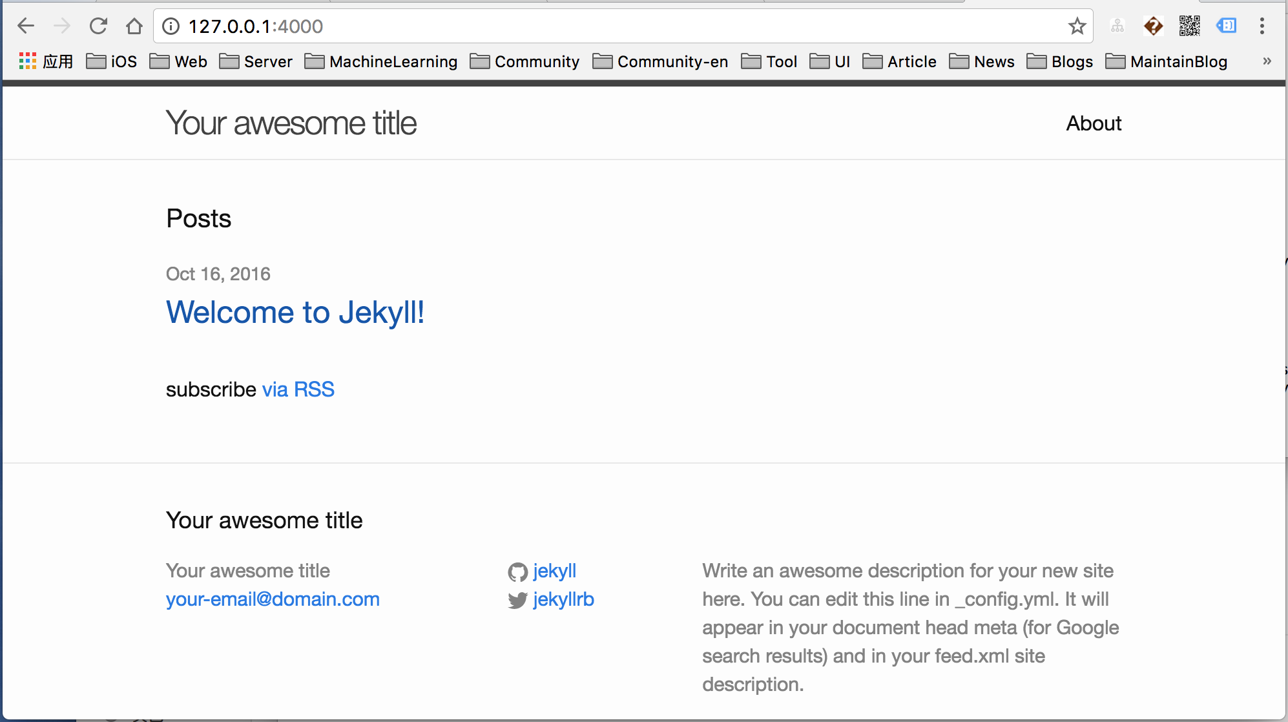The height and width of the screenshot is (722, 1288).
Task: Reload the page with refresh icon
Action: coord(98,26)
